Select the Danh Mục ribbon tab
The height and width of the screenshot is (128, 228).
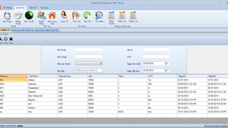[20, 8]
